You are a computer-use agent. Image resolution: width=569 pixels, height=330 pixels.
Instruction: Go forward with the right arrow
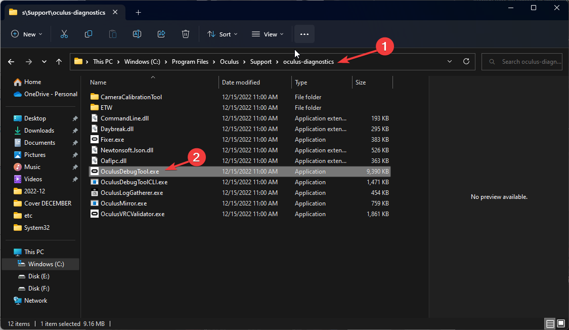29,62
